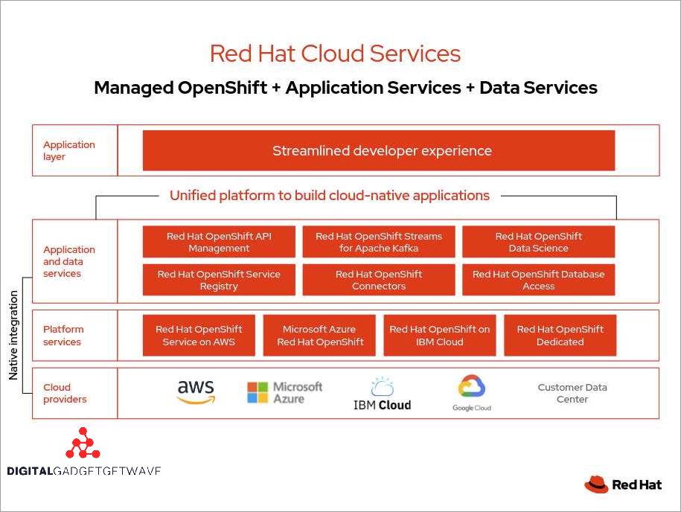
Task: Click the Red Hat OpenShift Data Science box
Action: tap(538, 242)
